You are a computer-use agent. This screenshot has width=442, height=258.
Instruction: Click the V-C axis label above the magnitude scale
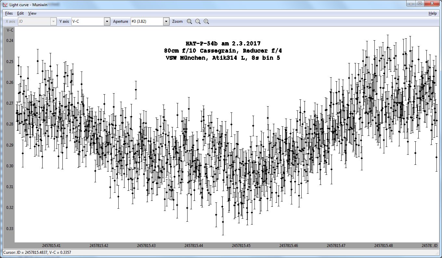(x=10, y=30)
